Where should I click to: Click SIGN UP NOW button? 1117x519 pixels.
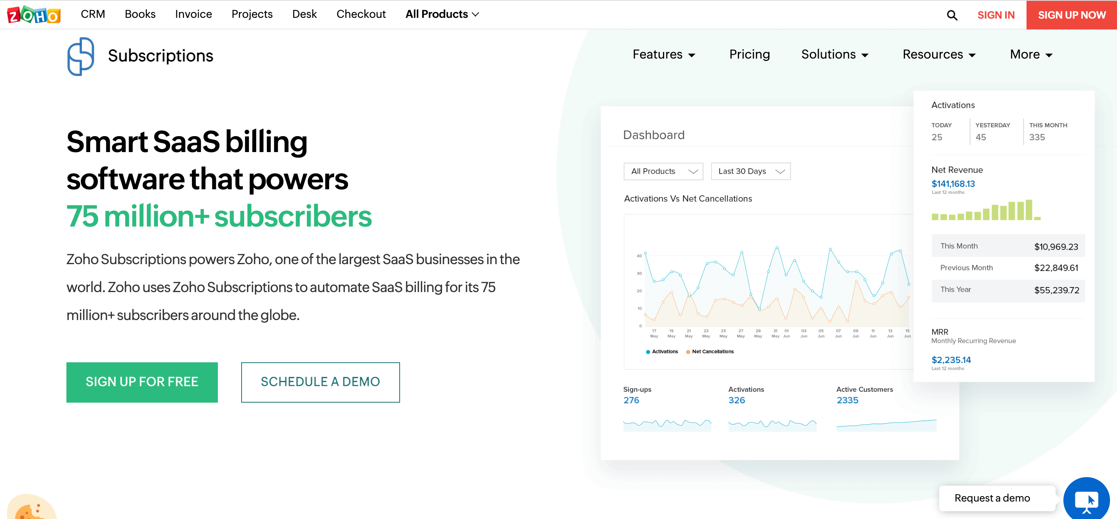(x=1072, y=15)
